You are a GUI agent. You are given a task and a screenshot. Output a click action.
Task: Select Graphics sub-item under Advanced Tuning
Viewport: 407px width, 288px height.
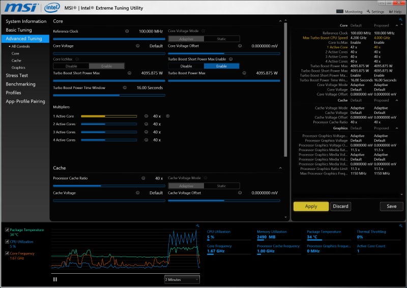[x=18, y=68]
